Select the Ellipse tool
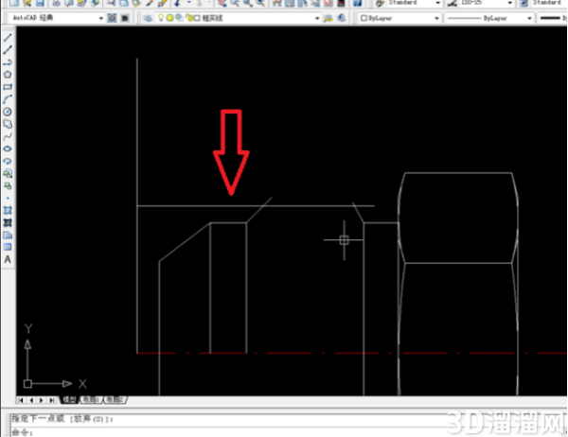This screenshot has width=568, height=437. (8, 149)
